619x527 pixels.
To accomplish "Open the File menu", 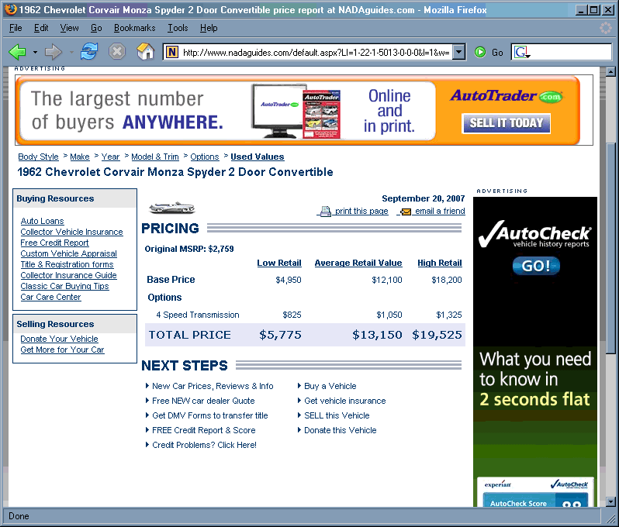I will [x=16, y=28].
